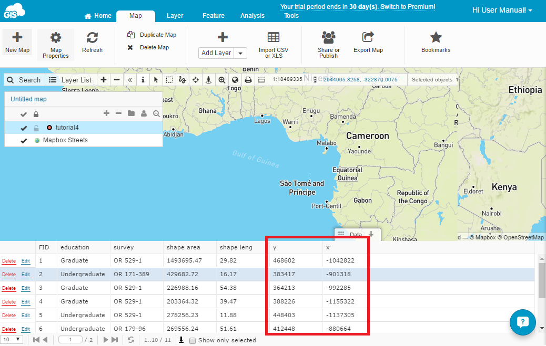
Task: Check Show only selected
Action: pos(192,340)
